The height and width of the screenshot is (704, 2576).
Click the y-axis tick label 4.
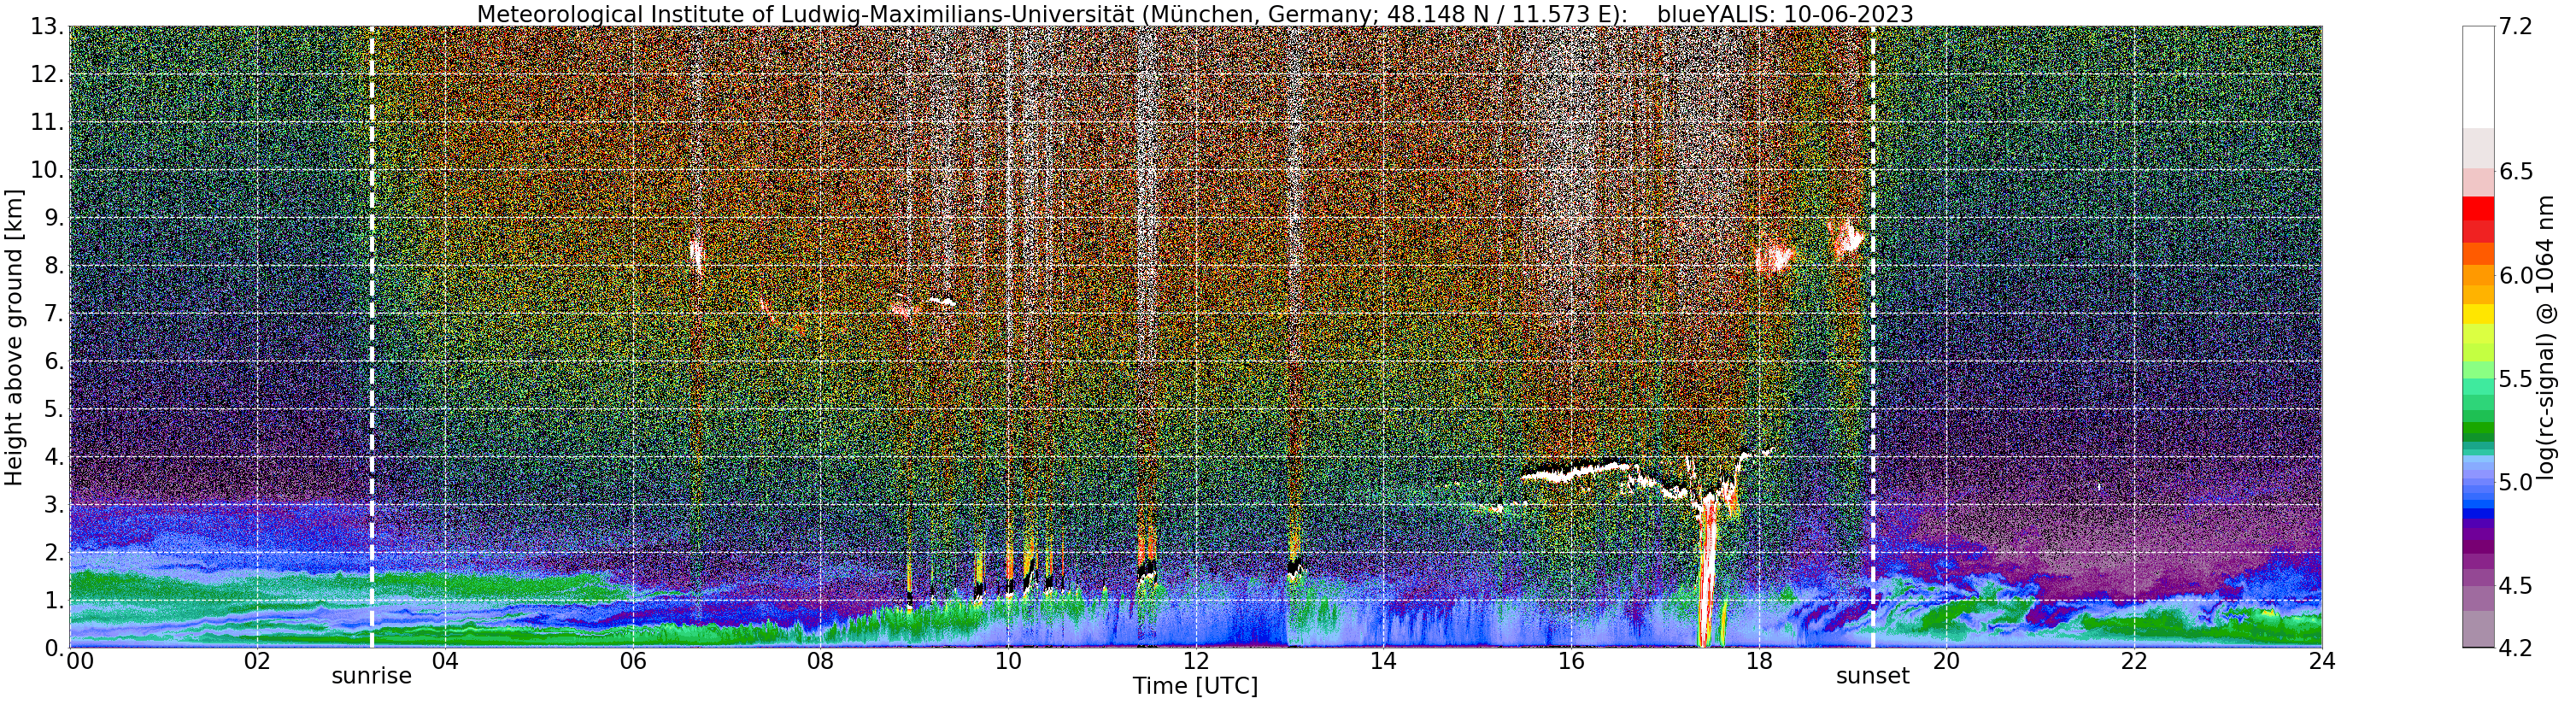click(x=53, y=457)
